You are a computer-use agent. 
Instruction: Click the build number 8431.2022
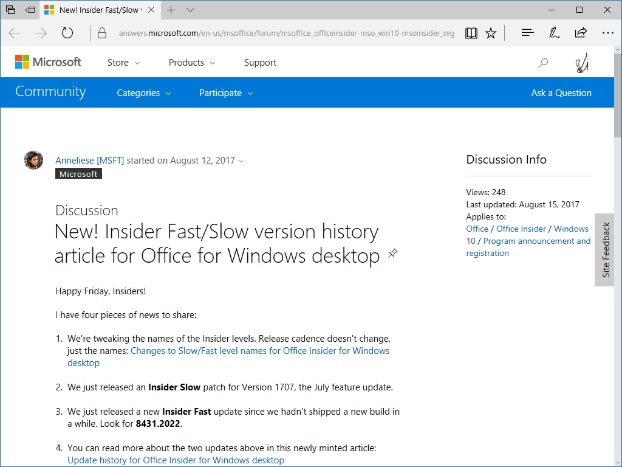(158, 424)
